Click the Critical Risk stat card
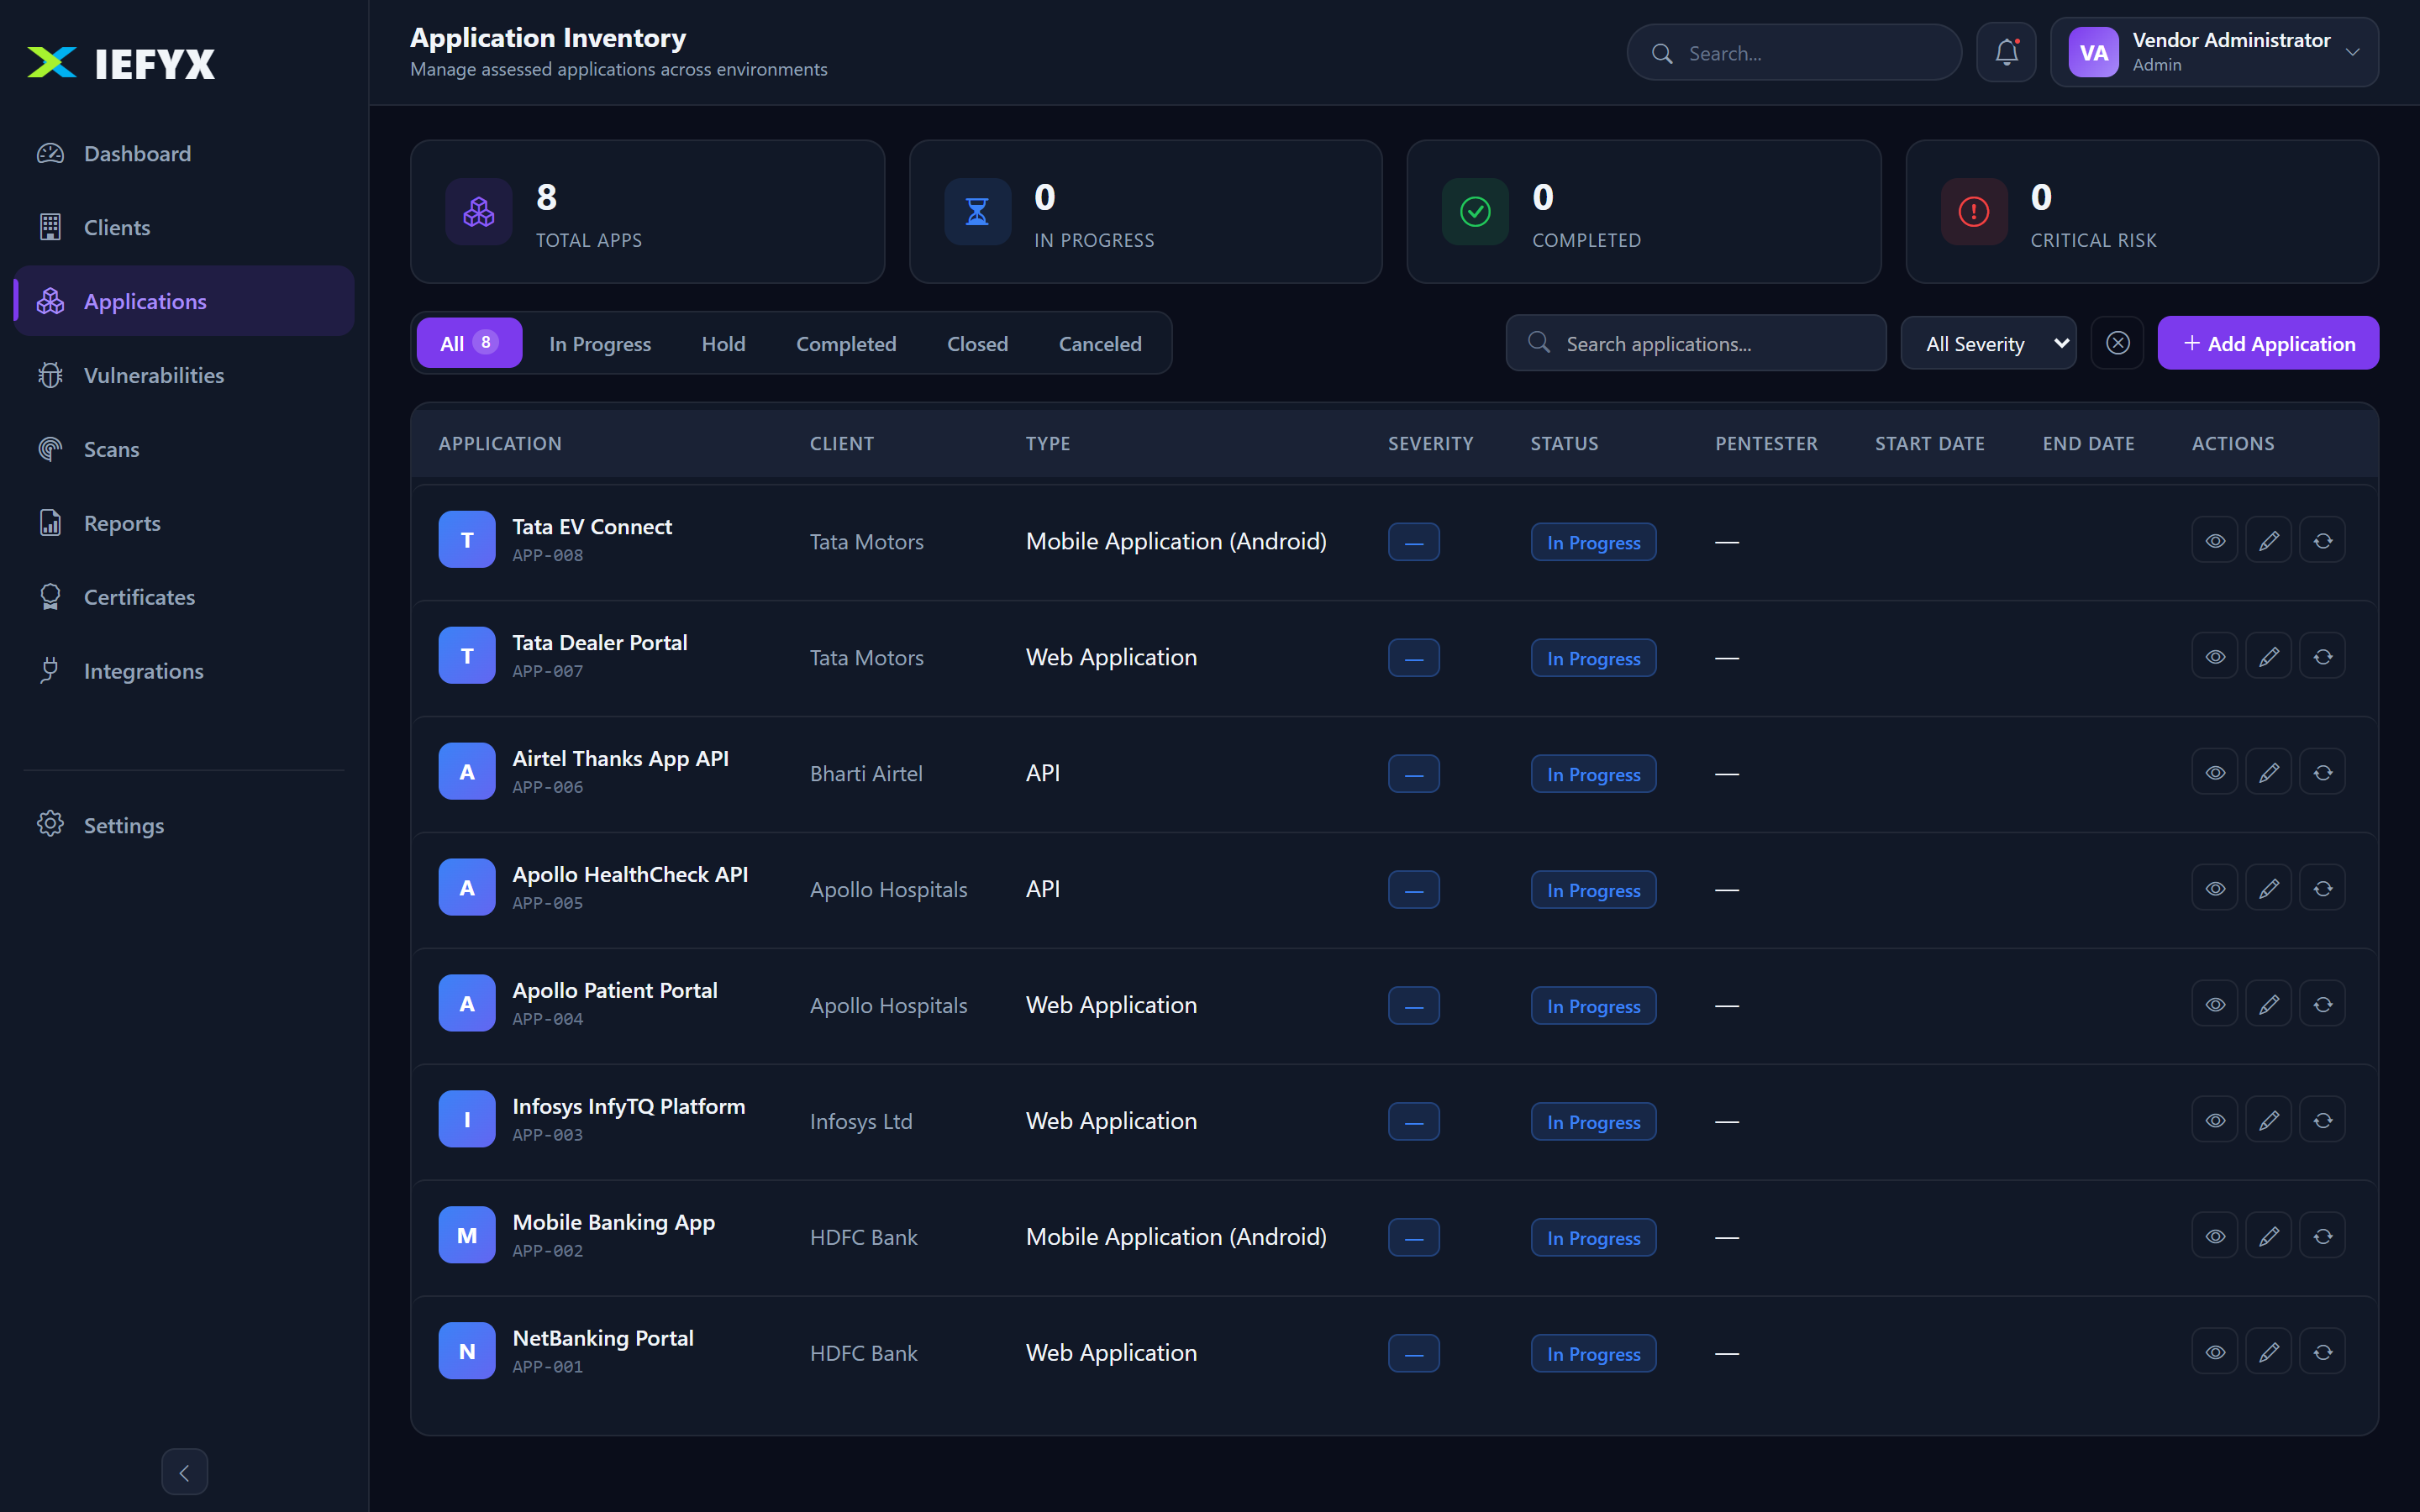Screen dimensions: 2420x1512 pos(2142,211)
